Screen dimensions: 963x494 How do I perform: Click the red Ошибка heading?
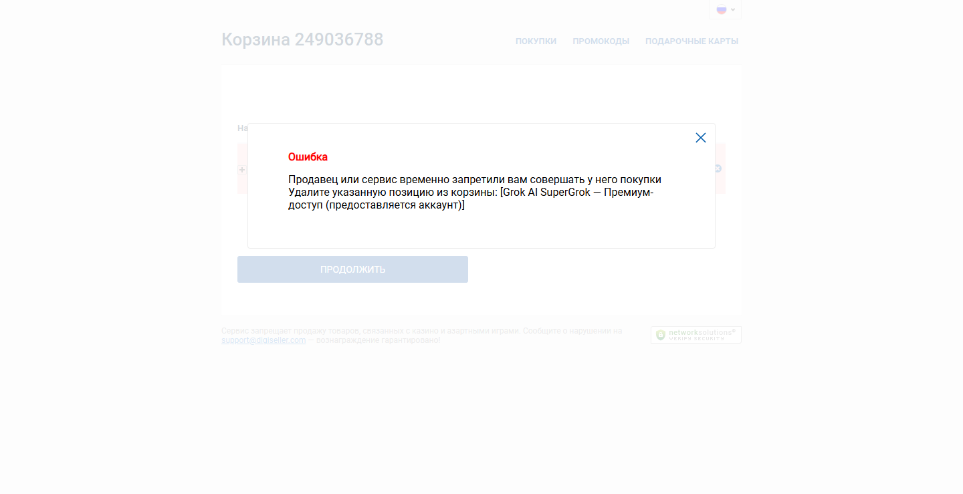308,157
